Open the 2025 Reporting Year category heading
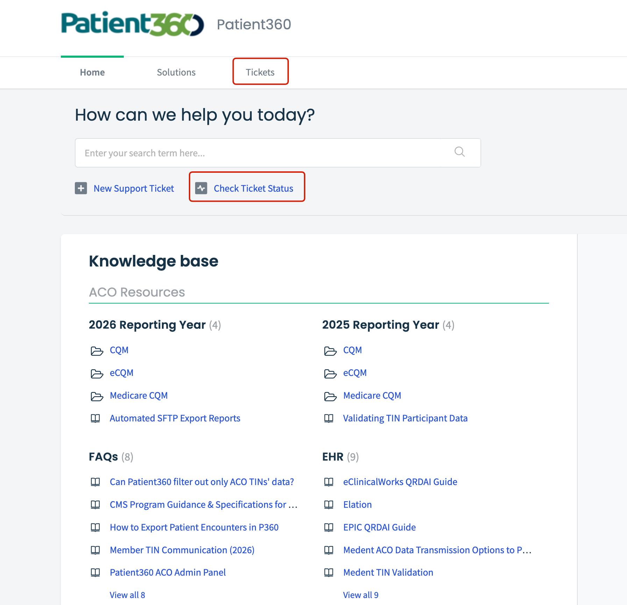 coord(380,325)
